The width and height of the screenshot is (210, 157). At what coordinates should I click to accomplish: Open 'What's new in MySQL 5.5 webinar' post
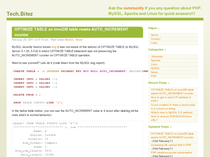[172, 113]
